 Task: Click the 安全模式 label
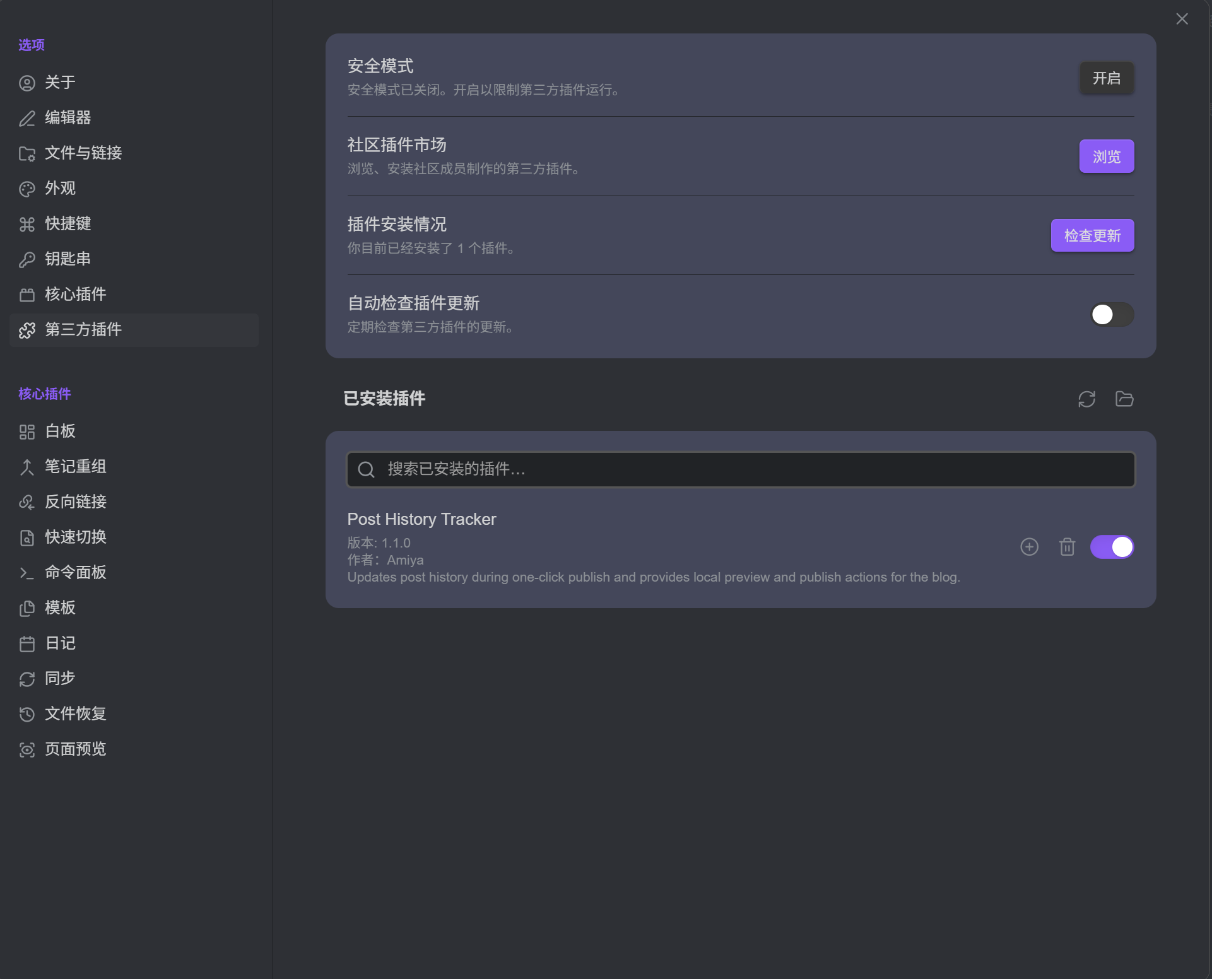click(x=380, y=66)
